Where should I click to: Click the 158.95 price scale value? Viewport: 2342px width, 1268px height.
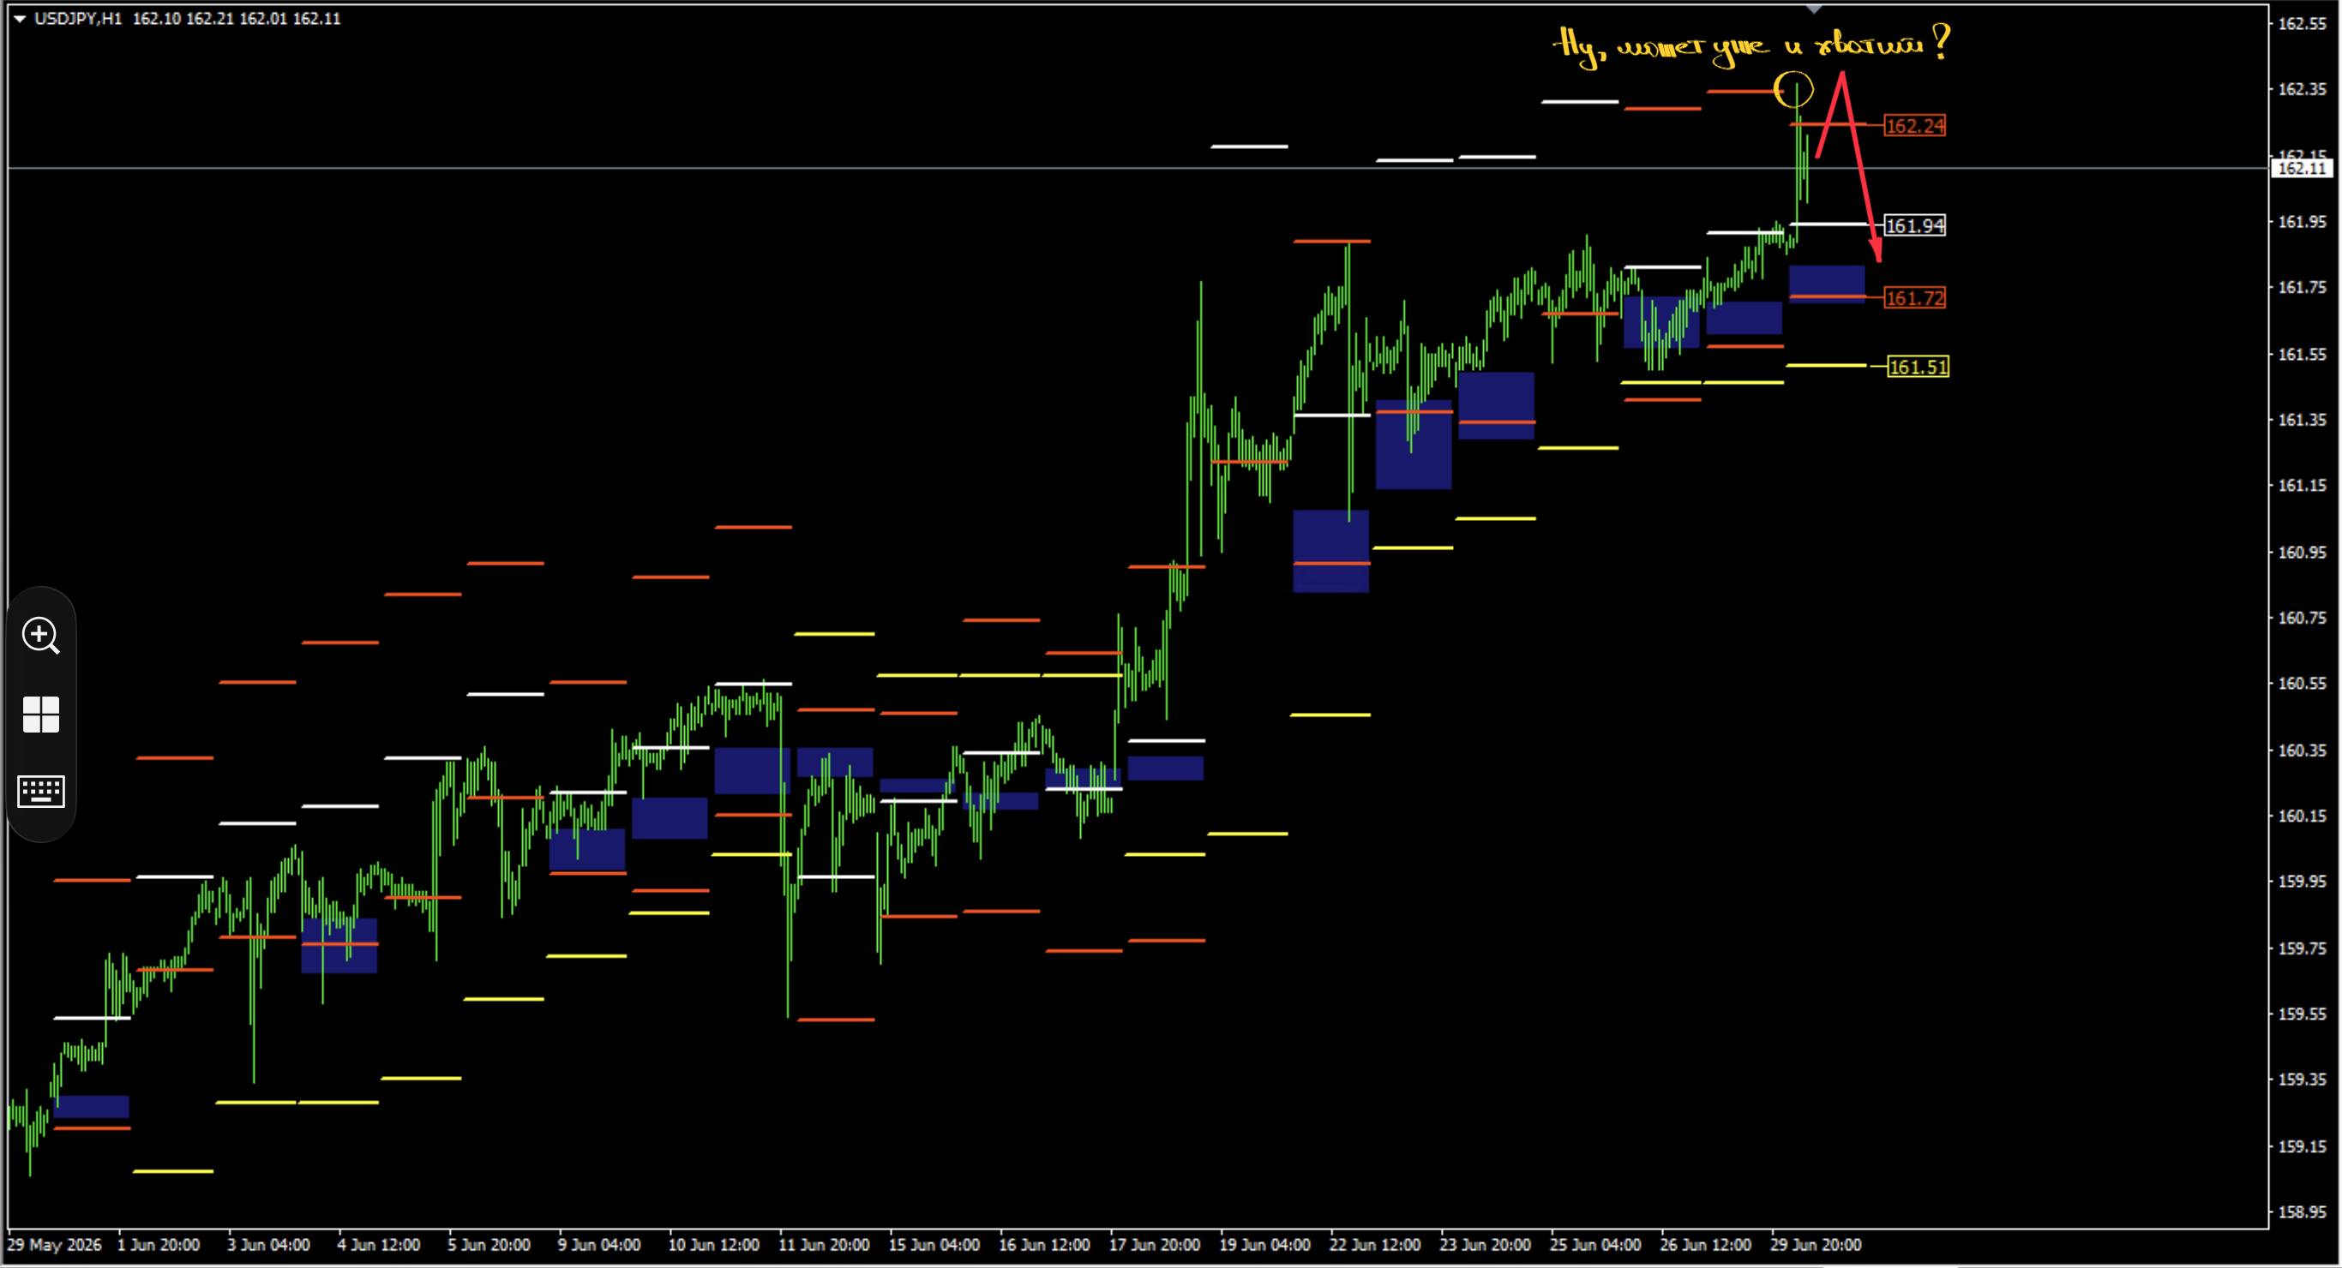[2302, 1211]
